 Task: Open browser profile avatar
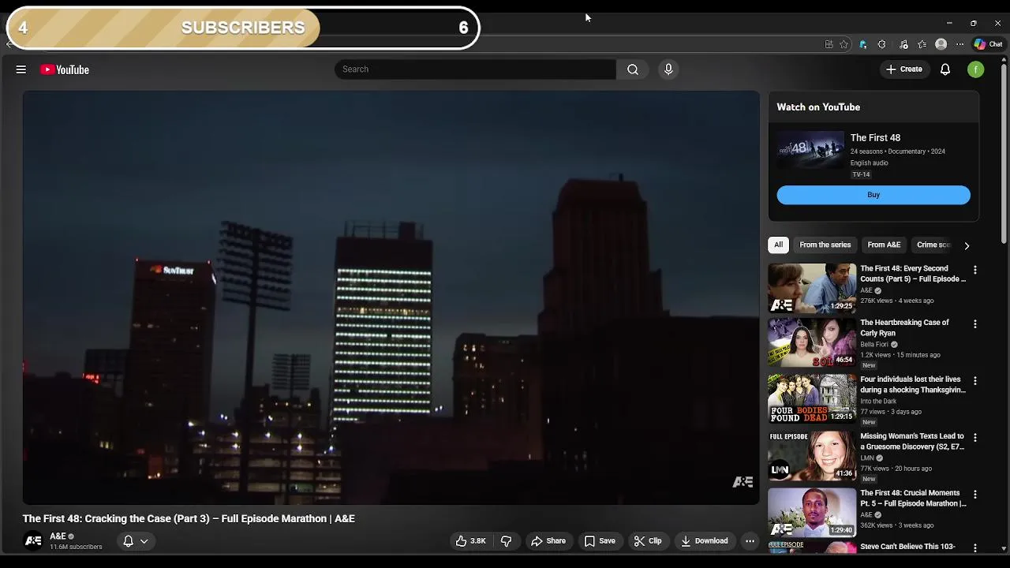(941, 44)
